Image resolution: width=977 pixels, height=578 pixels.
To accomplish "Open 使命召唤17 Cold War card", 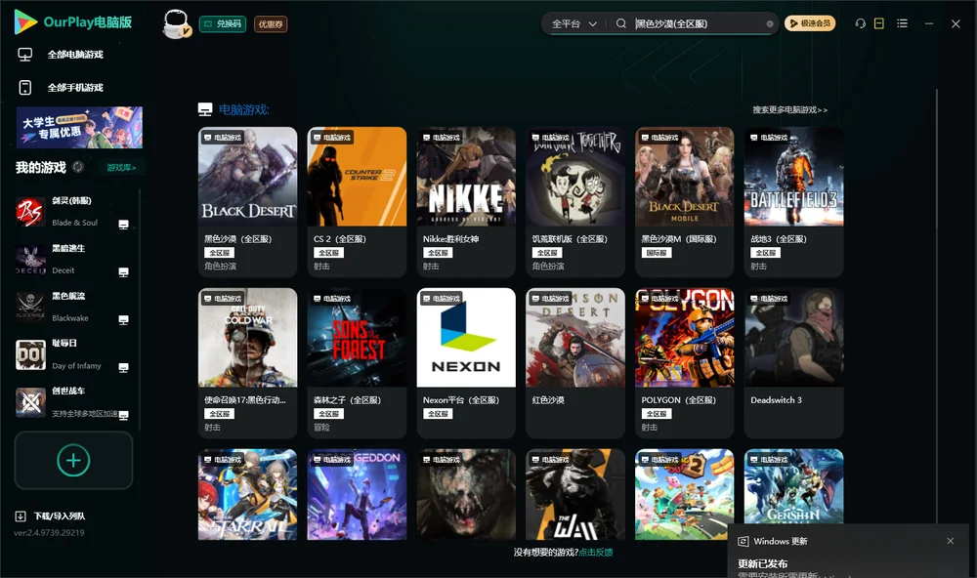I will click(247, 362).
